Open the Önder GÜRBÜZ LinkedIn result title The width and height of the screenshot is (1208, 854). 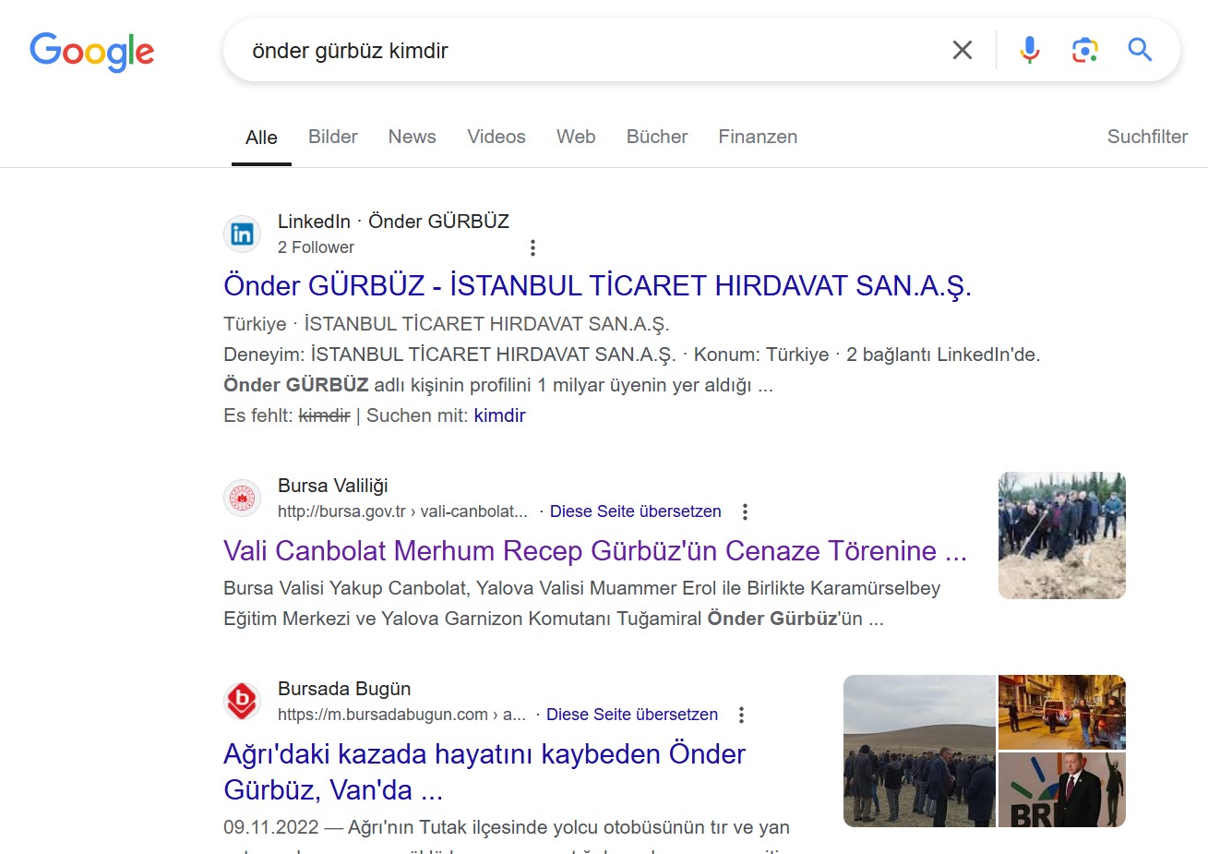coord(597,285)
